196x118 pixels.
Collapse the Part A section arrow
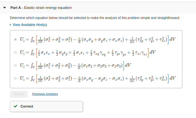(4, 8)
